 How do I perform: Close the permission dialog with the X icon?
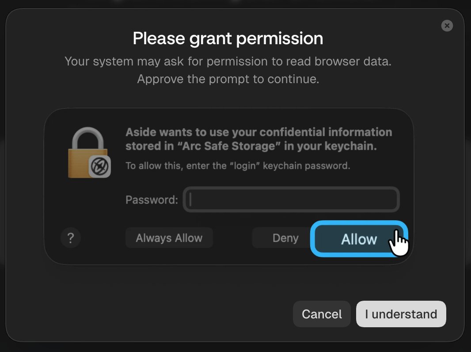pos(447,26)
